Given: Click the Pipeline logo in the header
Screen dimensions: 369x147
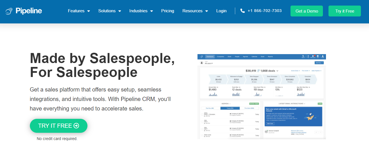Looking at the screenshot, I should (24, 11).
